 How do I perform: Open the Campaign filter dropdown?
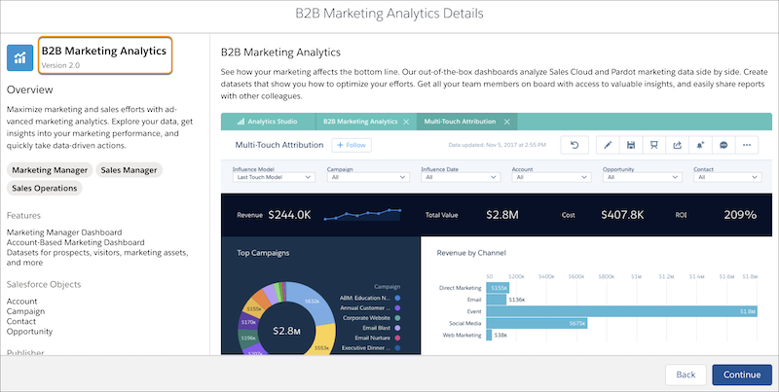368,177
